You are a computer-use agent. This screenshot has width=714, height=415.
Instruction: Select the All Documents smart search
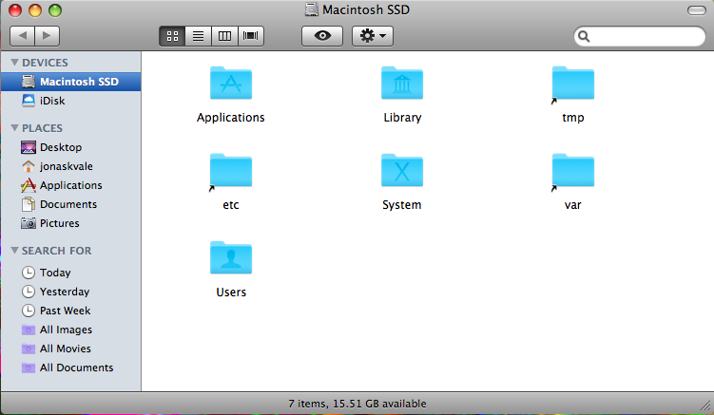(x=71, y=368)
